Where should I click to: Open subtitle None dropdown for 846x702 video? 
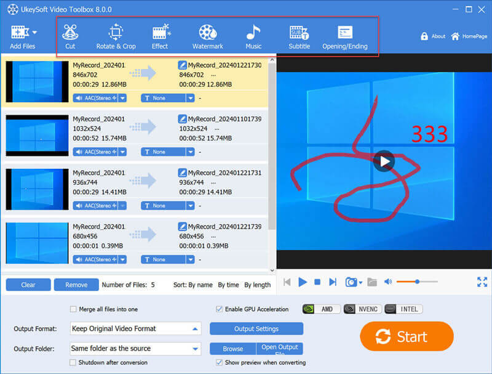point(191,98)
